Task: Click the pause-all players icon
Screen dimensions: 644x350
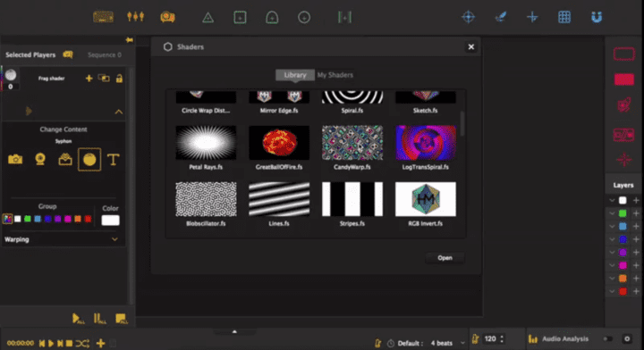Action: coord(100,319)
